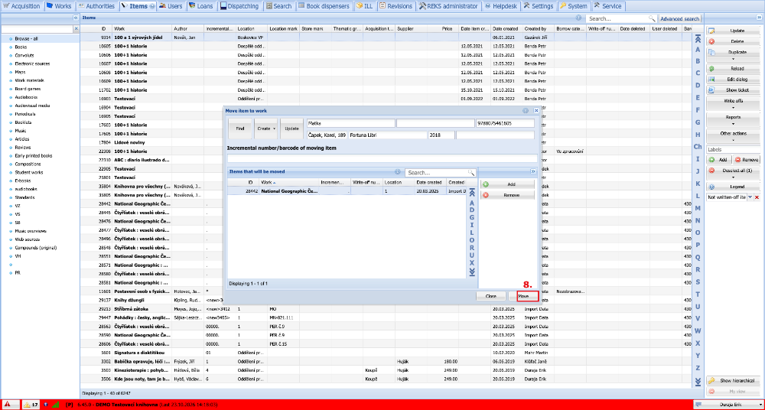Viewport: 765px width, 410px height.
Task: Click the Find button in Move item dialog
Action: tap(240, 129)
